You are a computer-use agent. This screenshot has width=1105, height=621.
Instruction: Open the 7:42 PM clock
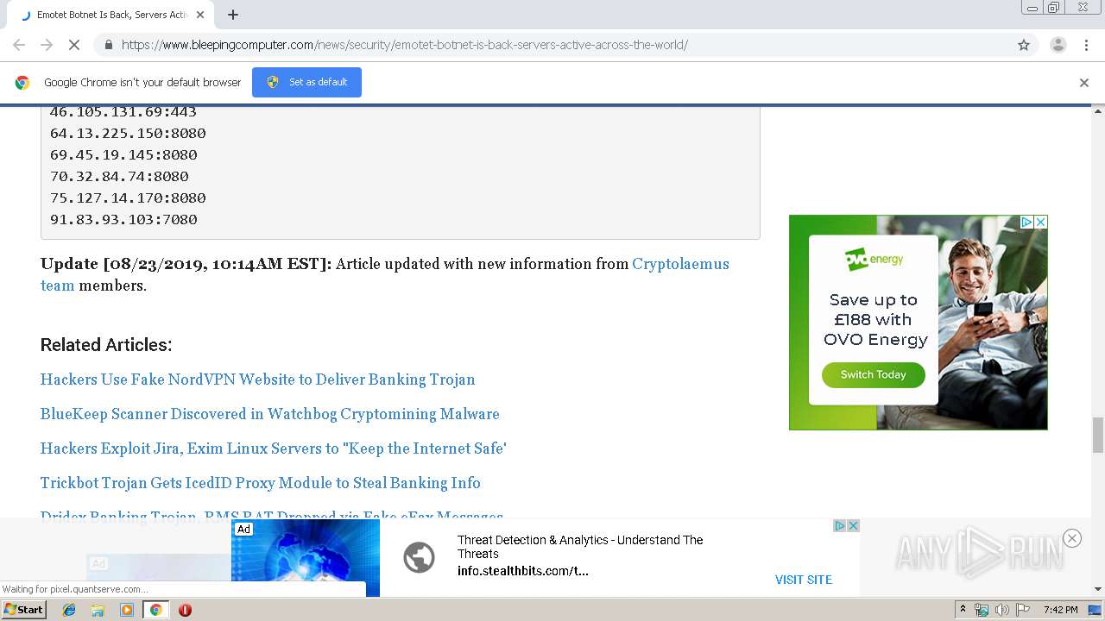coord(1060,610)
